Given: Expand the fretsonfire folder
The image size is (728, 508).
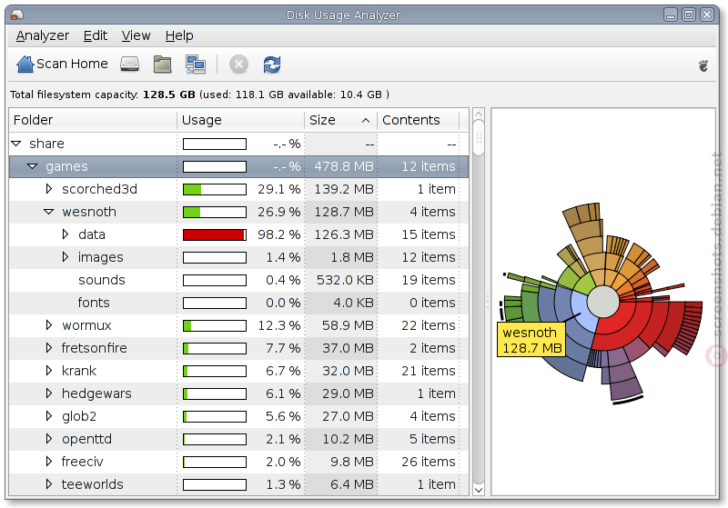Looking at the screenshot, I should pos(49,348).
